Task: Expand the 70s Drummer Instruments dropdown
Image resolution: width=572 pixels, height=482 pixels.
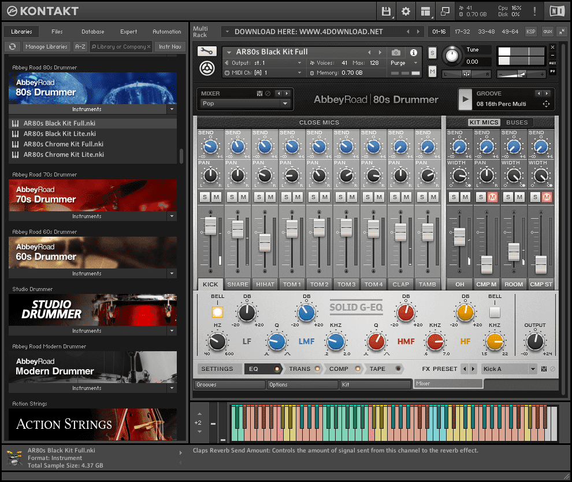Action: 172,216
